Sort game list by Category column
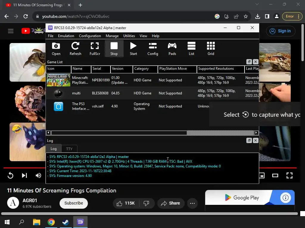Viewport: 305px width, 228px height. pyautogui.click(x=145, y=69)
